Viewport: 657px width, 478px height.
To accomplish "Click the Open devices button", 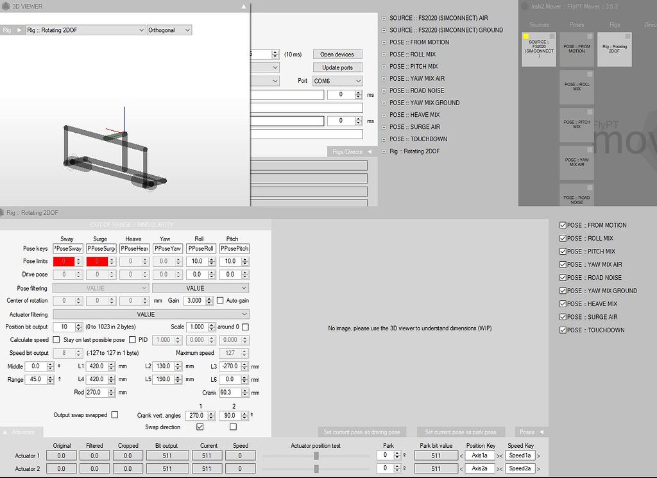I will (337, 54).
